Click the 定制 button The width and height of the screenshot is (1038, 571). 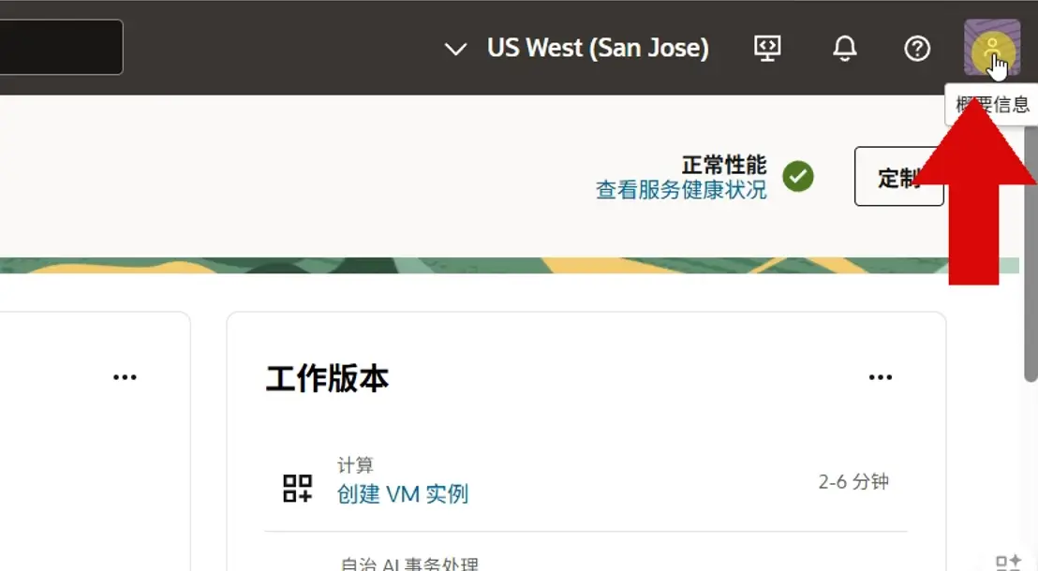click(898, 177)
